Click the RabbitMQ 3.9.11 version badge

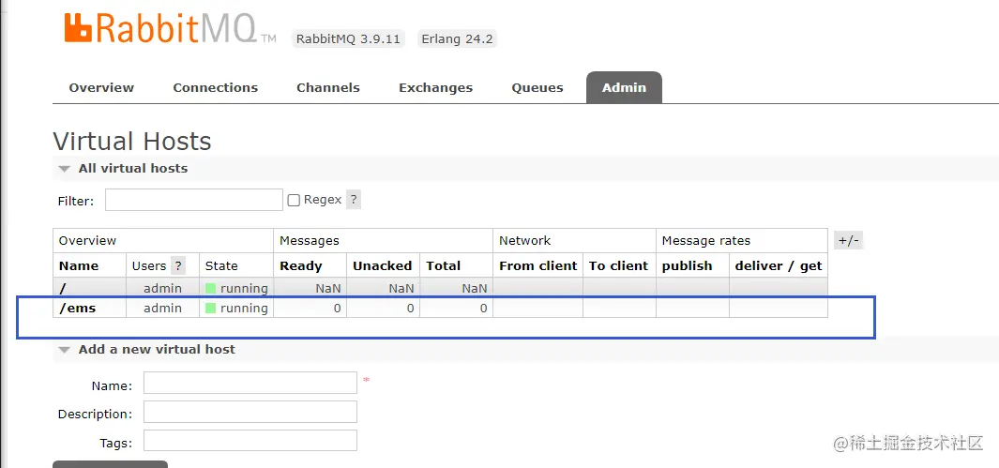tap(348, 38)
